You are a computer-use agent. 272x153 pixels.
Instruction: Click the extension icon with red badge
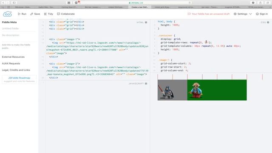click(76, 3)
